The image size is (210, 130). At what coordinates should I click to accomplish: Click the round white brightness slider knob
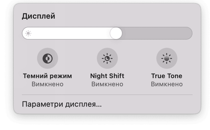116,33
